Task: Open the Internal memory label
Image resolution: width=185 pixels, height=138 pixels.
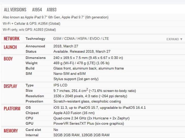Action: tap(32, 135)
